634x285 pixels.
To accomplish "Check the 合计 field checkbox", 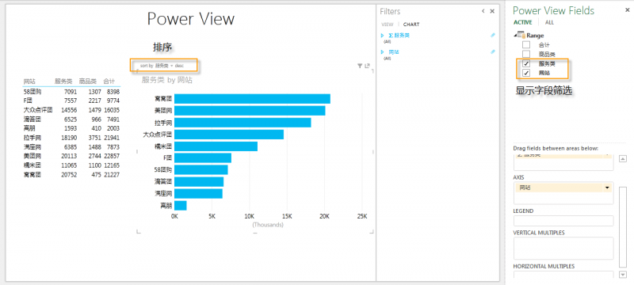I will pos(526,45).
